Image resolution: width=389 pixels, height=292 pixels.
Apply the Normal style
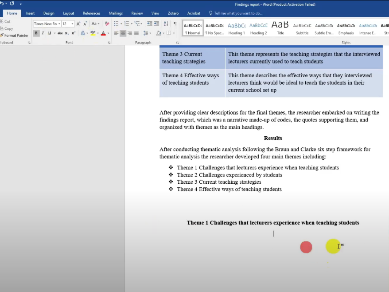(x=193, y=28)
